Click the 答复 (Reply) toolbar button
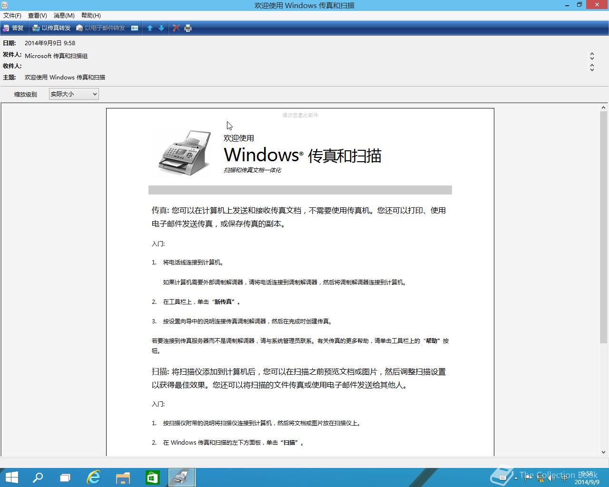This screenshot has height=487, width=609. (x=13, y=28)
